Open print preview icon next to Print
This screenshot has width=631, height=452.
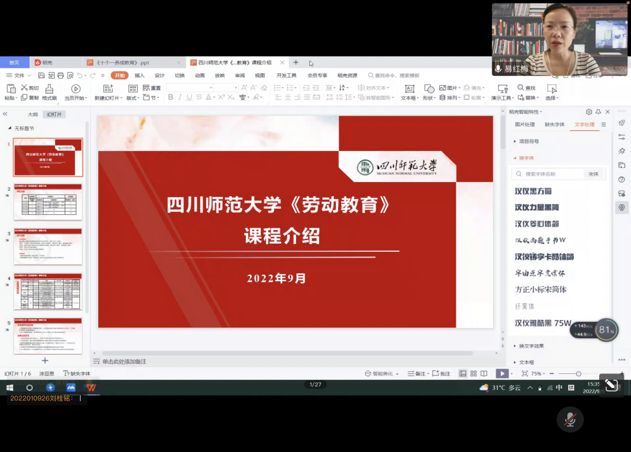coord(71,75)
